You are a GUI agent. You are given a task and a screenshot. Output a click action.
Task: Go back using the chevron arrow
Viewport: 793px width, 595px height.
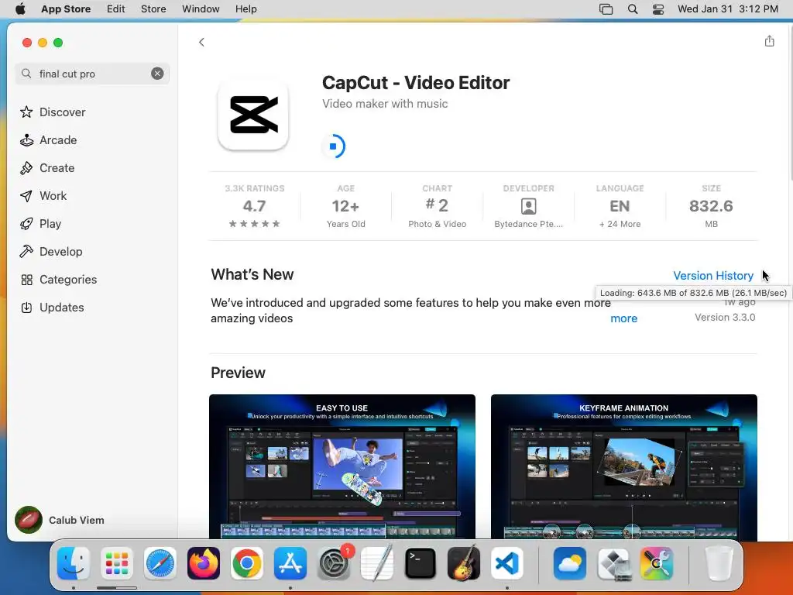(x=201, y=42)
